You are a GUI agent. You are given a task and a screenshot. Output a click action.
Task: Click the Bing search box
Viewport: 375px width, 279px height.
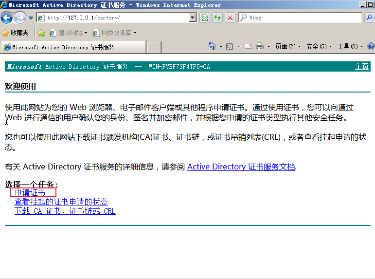coord(300,18)
